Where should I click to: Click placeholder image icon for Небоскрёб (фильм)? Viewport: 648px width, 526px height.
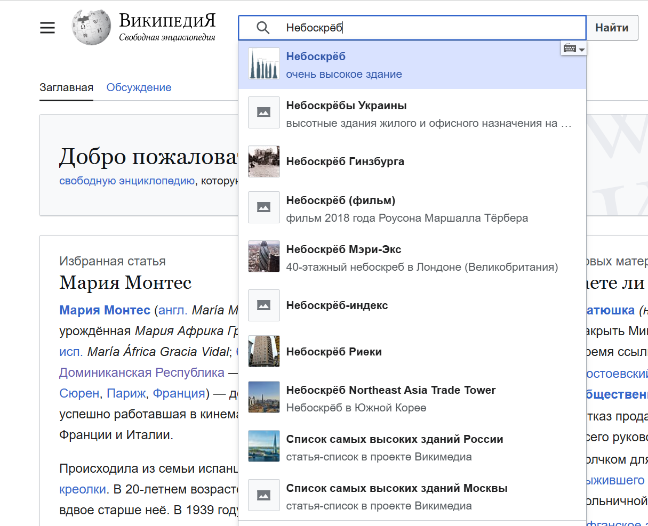(264, 207)
